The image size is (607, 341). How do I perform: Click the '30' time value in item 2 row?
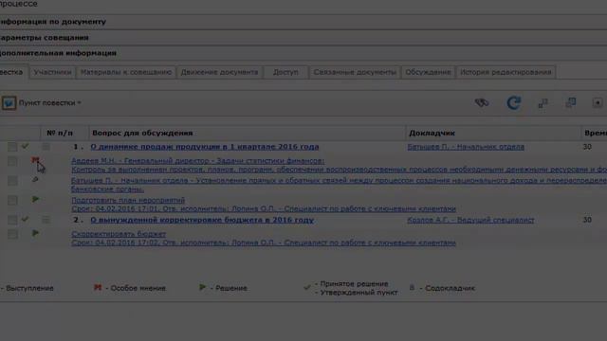pyautogui.click(x=587, y=220)
